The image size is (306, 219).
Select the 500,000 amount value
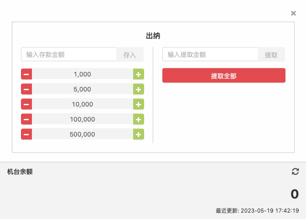click(x=83, y=134)
